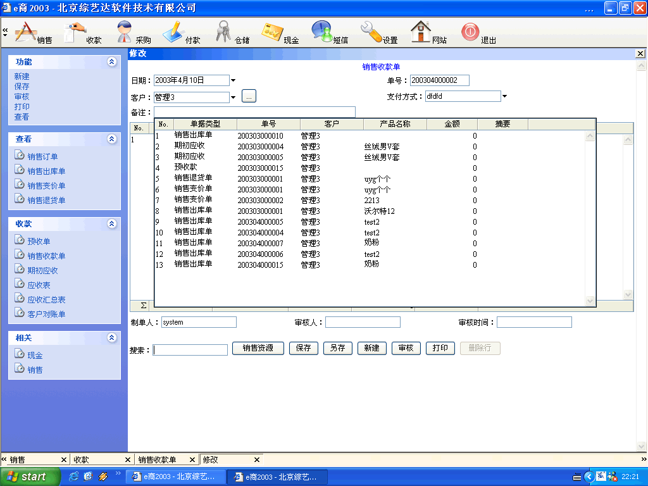Click the 收款 (Receipts) toolbar icon
The width and height of the screenshot is (648, 486).
click(x=77, y=32)
